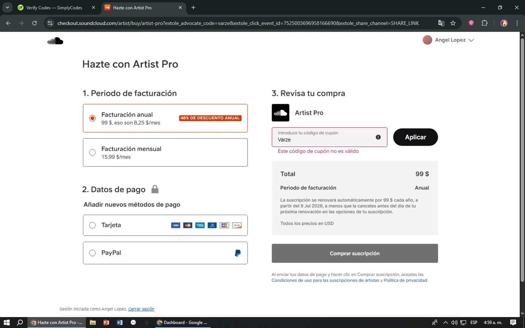Click the Comprar suscripción button
525x328 pixels.
pyautogui.click(x=355, y=253)
